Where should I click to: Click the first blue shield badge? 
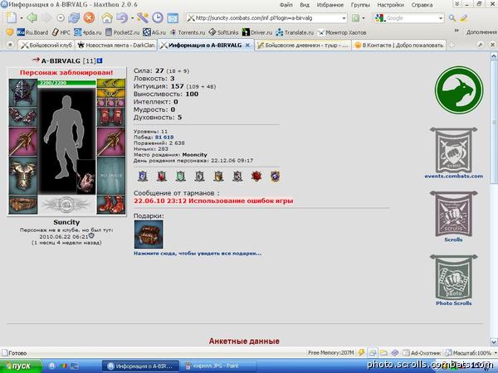click(x=143, y=176)
